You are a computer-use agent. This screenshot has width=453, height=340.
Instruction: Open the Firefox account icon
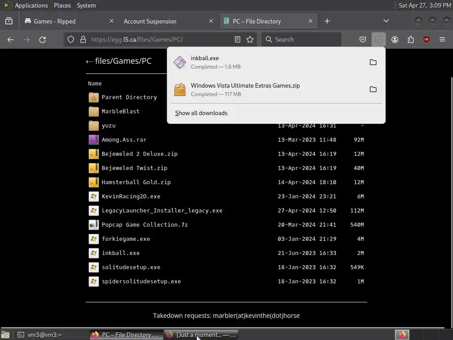click(x=395, y=39)
